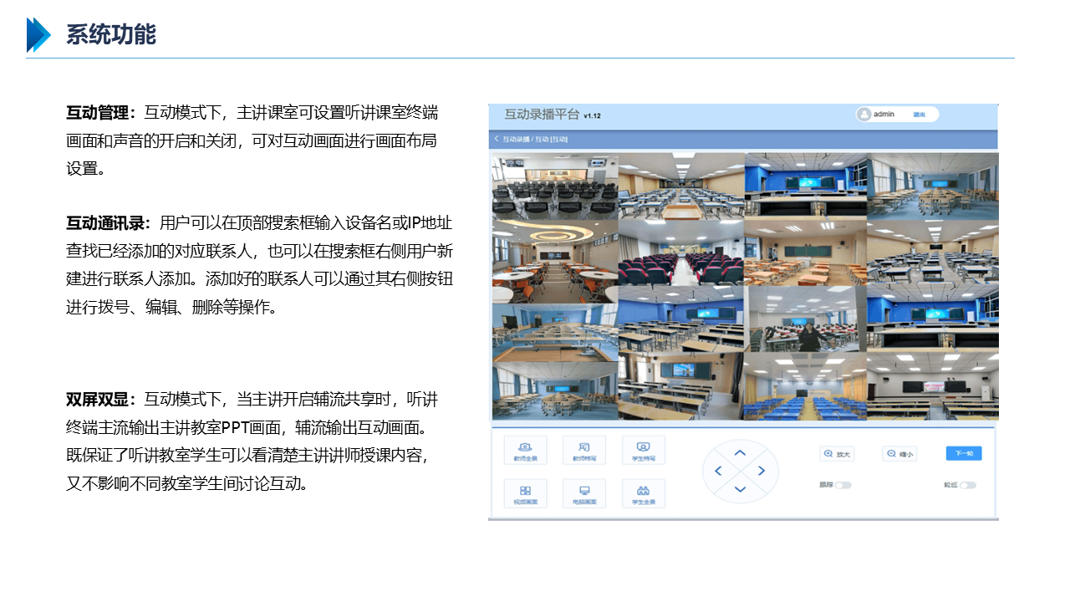Image resolution: width=1070 pixels, height=602 pixels.
Task: Toggle the 跟踪 tracking switch
Action: [x=843, y=485]
